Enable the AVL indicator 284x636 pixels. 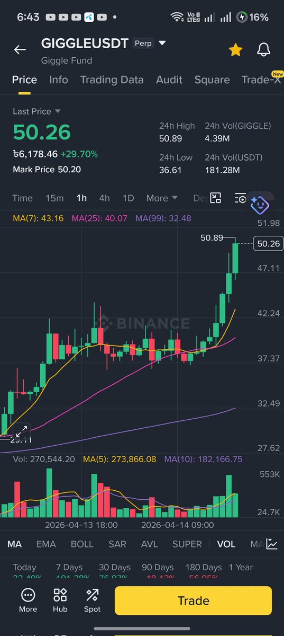click(x=150, y=544)
